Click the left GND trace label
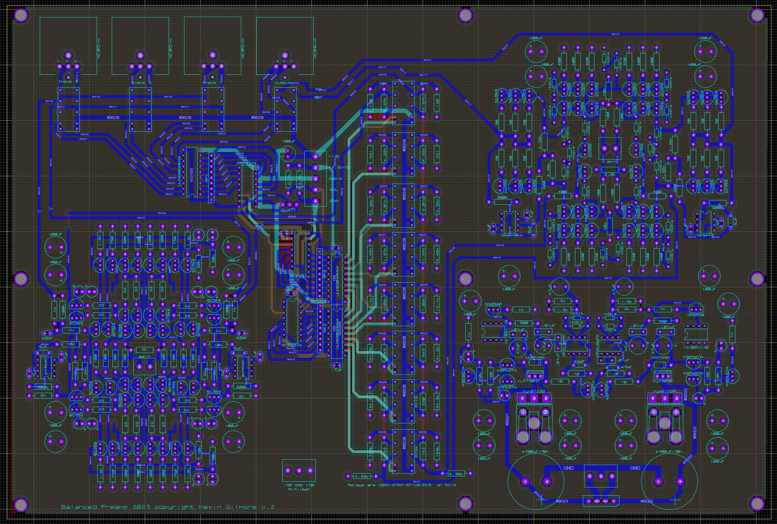 pyautogui.click(x=568, y=468)
